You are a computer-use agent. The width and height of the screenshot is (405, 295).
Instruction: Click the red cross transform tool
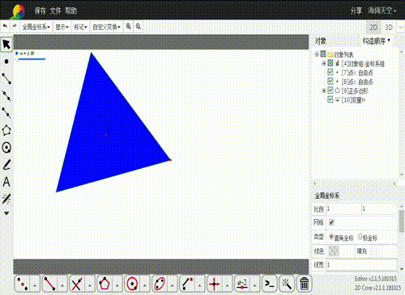coord(215,284)
